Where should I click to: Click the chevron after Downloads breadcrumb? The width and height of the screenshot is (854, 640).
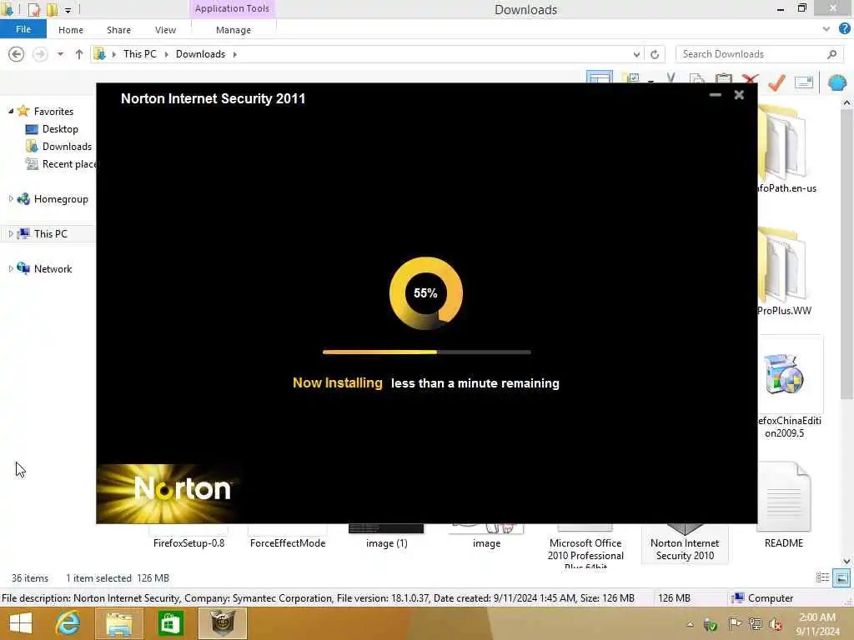point(234,54)
